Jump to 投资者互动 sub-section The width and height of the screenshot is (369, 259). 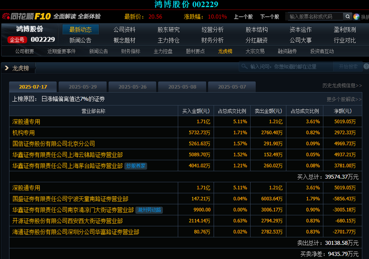click(x=322, y=51)
